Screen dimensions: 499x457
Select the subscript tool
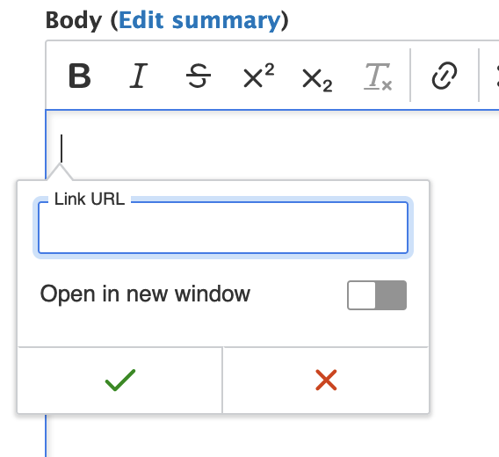317,78
